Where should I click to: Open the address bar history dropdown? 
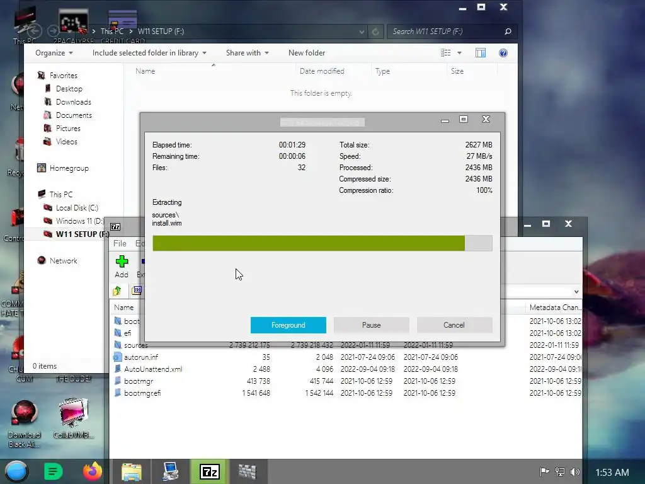(x=362, y=32)
